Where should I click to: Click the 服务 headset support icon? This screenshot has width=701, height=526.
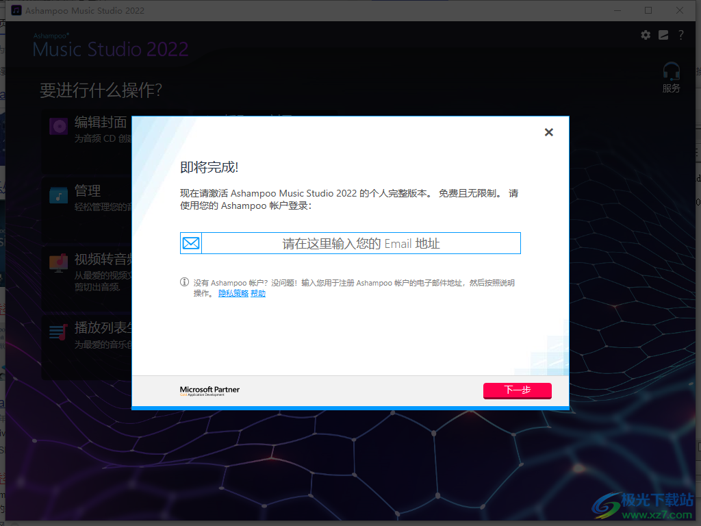(670, 76)
